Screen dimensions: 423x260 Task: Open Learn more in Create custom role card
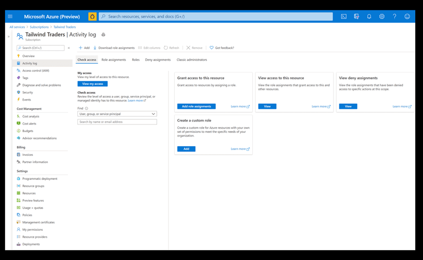click(240, 149)
